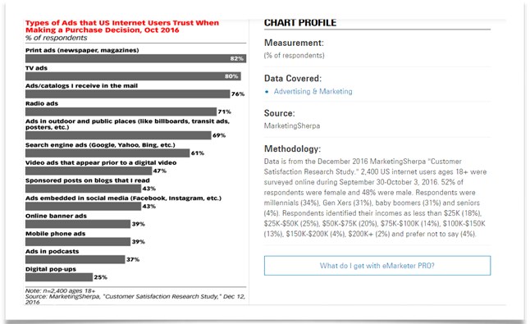Image resolution: width=530 pixels, height=324 pixels.
Task: Click the red chart title text
Action: (122, 26)
